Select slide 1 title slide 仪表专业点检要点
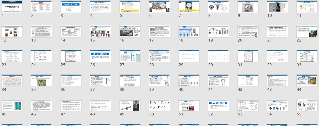This screenshot has width=319, height=126. point(12,7)
